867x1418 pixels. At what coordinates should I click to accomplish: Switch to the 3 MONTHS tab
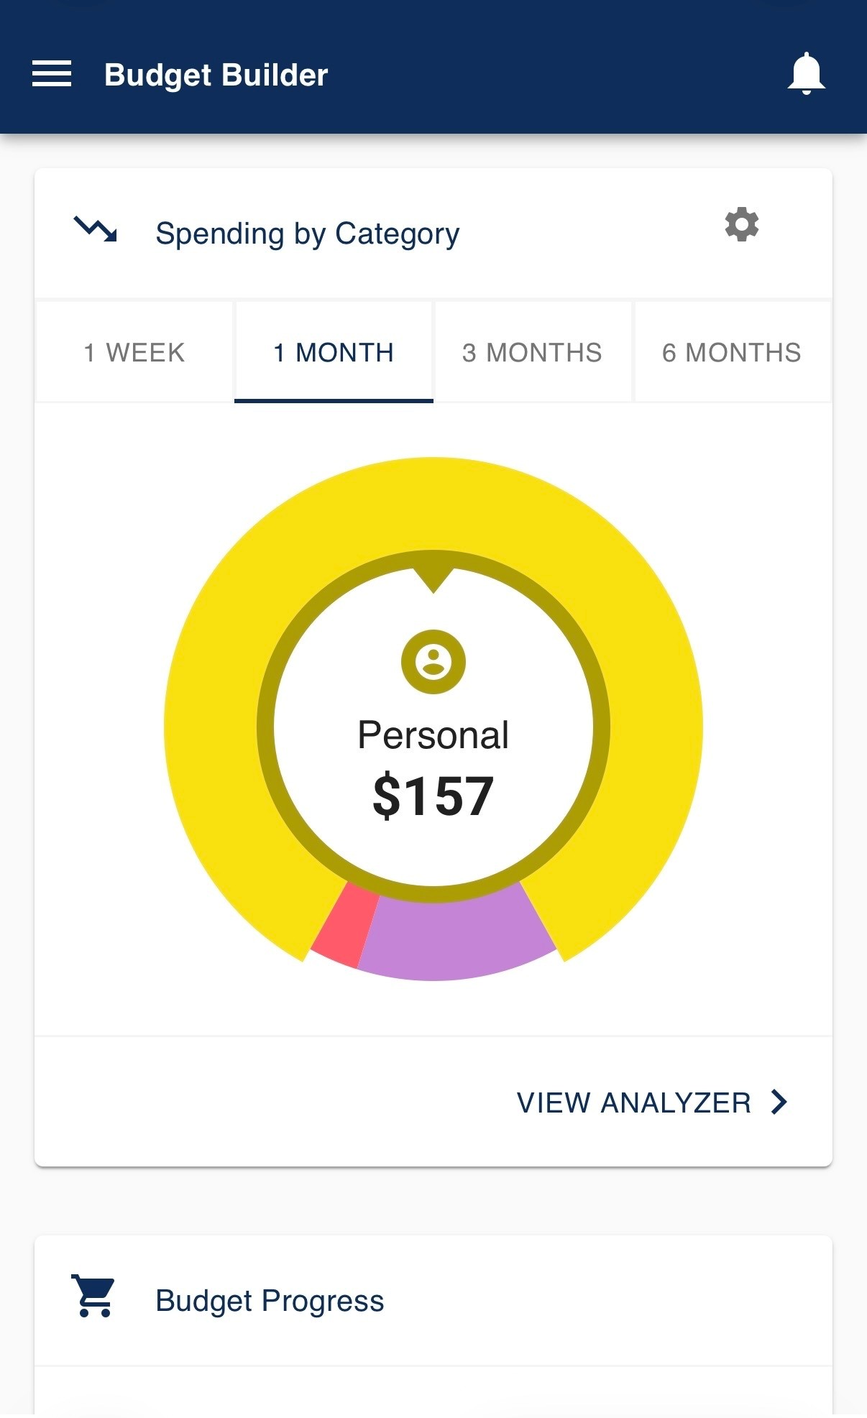click(533, 352)
